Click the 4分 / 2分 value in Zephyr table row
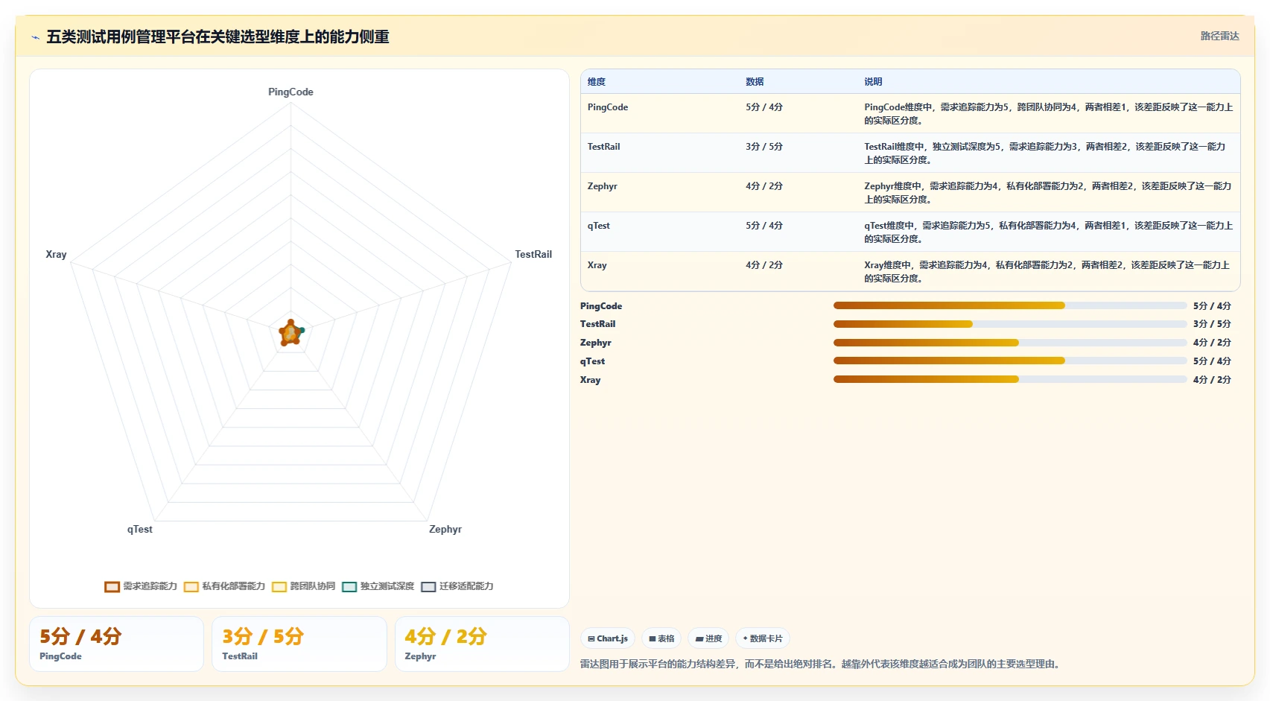The width and height of the screenshot is (1270, 701). tap(764, 186)
